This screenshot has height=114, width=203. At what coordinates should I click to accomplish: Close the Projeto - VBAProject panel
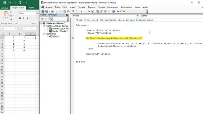(67, 15)
